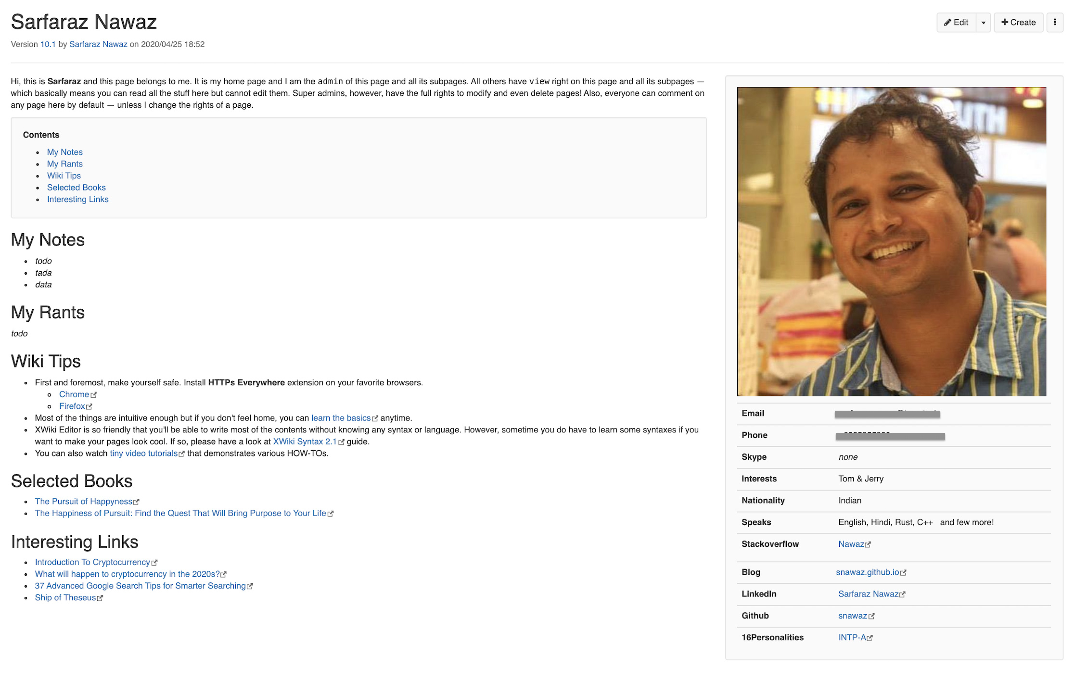Open The Pursuit of Happyness book link
This screenshot has height=682, width=1075.
83,501
